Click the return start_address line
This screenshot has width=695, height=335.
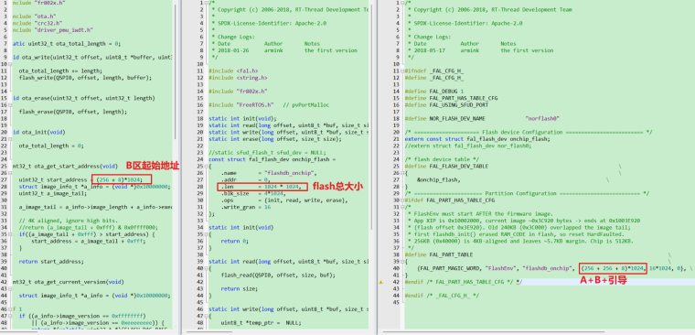point(51,262)
